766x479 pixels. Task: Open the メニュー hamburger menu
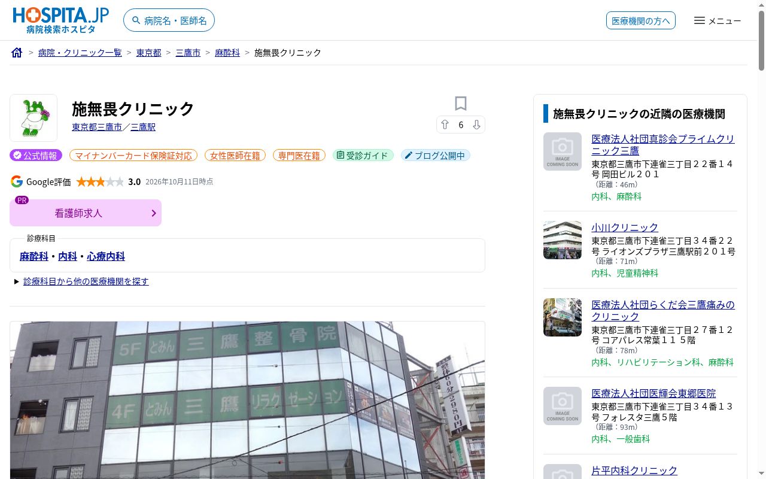click(x=718, y=20)
